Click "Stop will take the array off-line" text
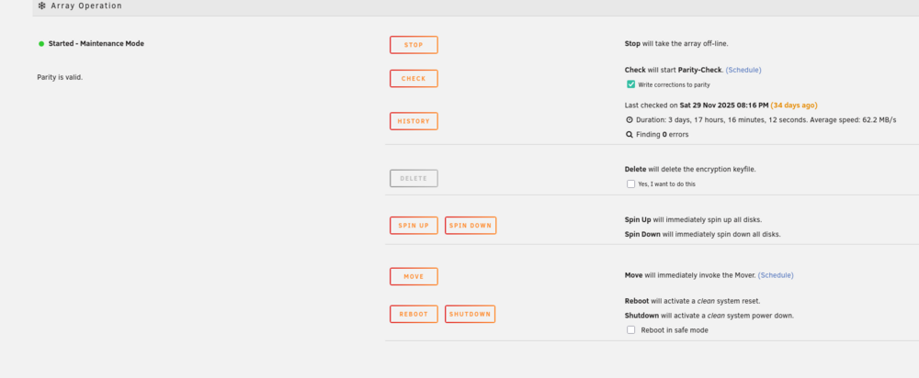 (x=676, y=44)
